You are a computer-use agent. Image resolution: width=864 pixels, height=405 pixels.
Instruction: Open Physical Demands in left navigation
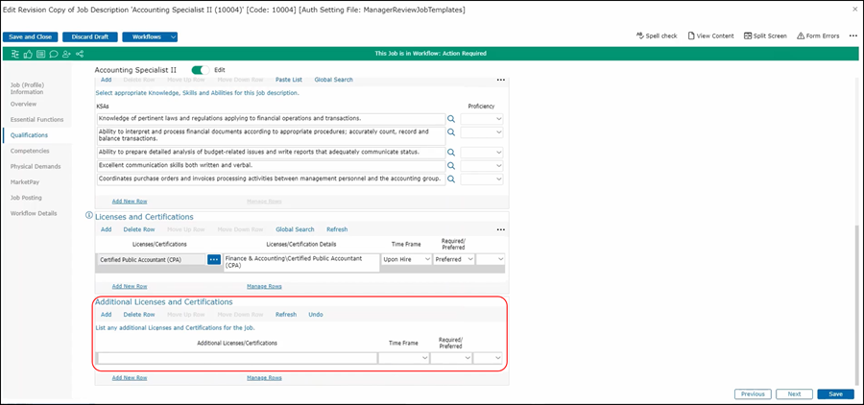pos(34,166)
